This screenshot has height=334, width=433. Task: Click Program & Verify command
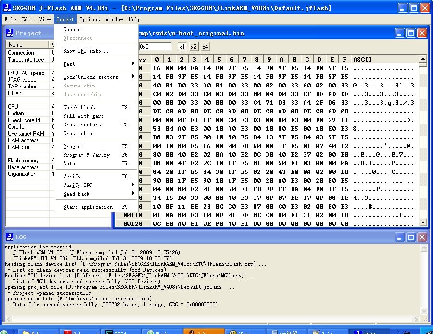(x=86, y=155)
